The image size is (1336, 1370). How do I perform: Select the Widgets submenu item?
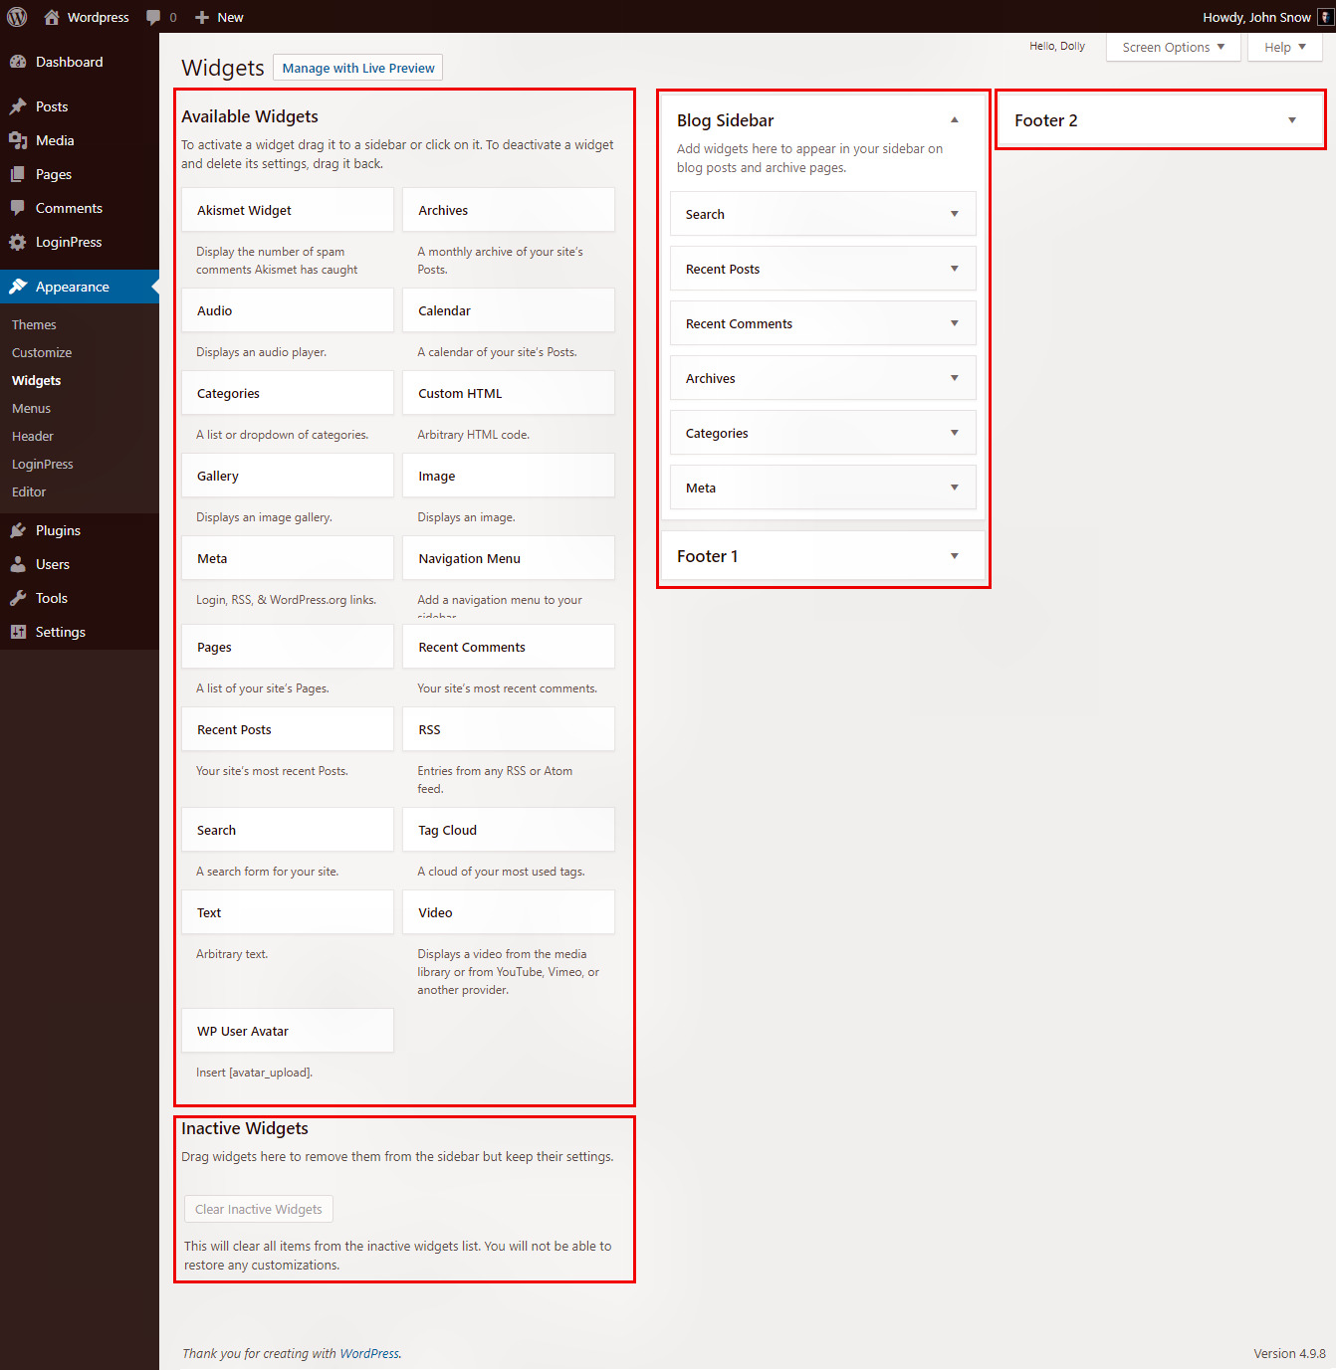pos(36,380)
